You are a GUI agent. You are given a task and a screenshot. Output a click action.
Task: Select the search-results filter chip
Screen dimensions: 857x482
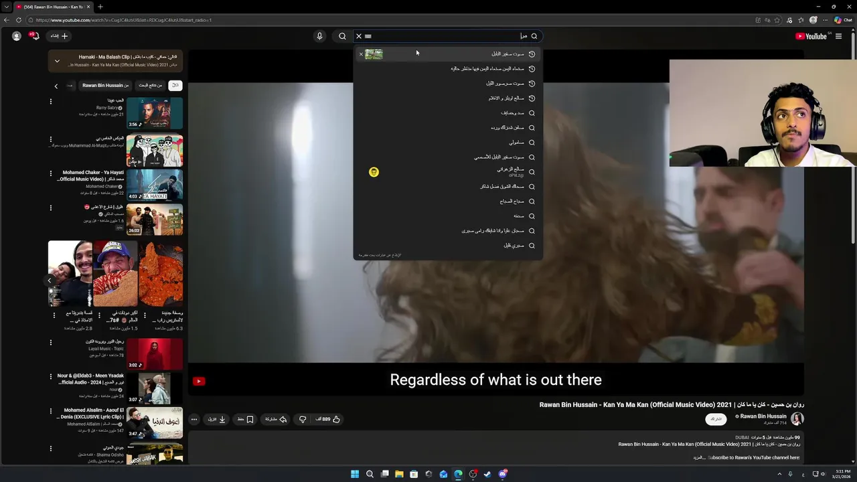pyautogui.click(x=150, y=86)
